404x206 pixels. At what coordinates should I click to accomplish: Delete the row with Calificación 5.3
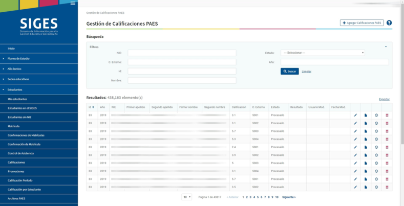coord(387,139)
